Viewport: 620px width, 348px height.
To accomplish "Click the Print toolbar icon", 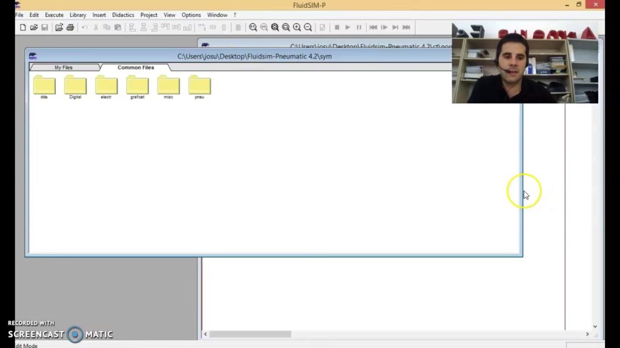I will (x=70, y=27).
